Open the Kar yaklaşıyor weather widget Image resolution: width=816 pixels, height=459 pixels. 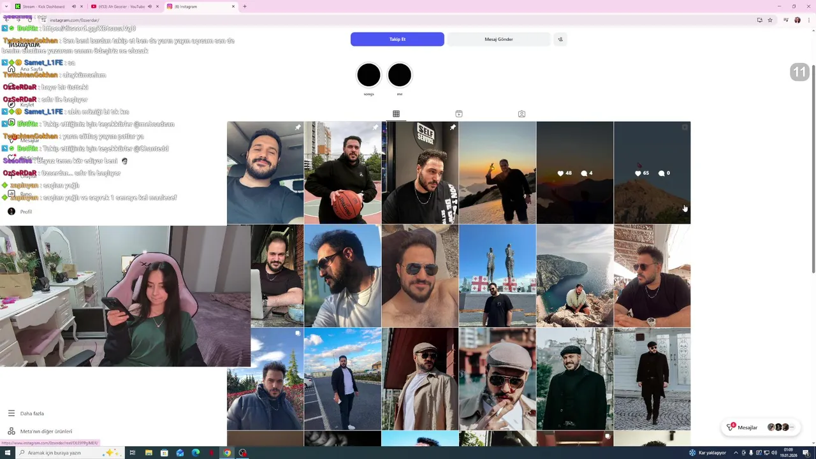pyautogui.click(x=708, y=453)
